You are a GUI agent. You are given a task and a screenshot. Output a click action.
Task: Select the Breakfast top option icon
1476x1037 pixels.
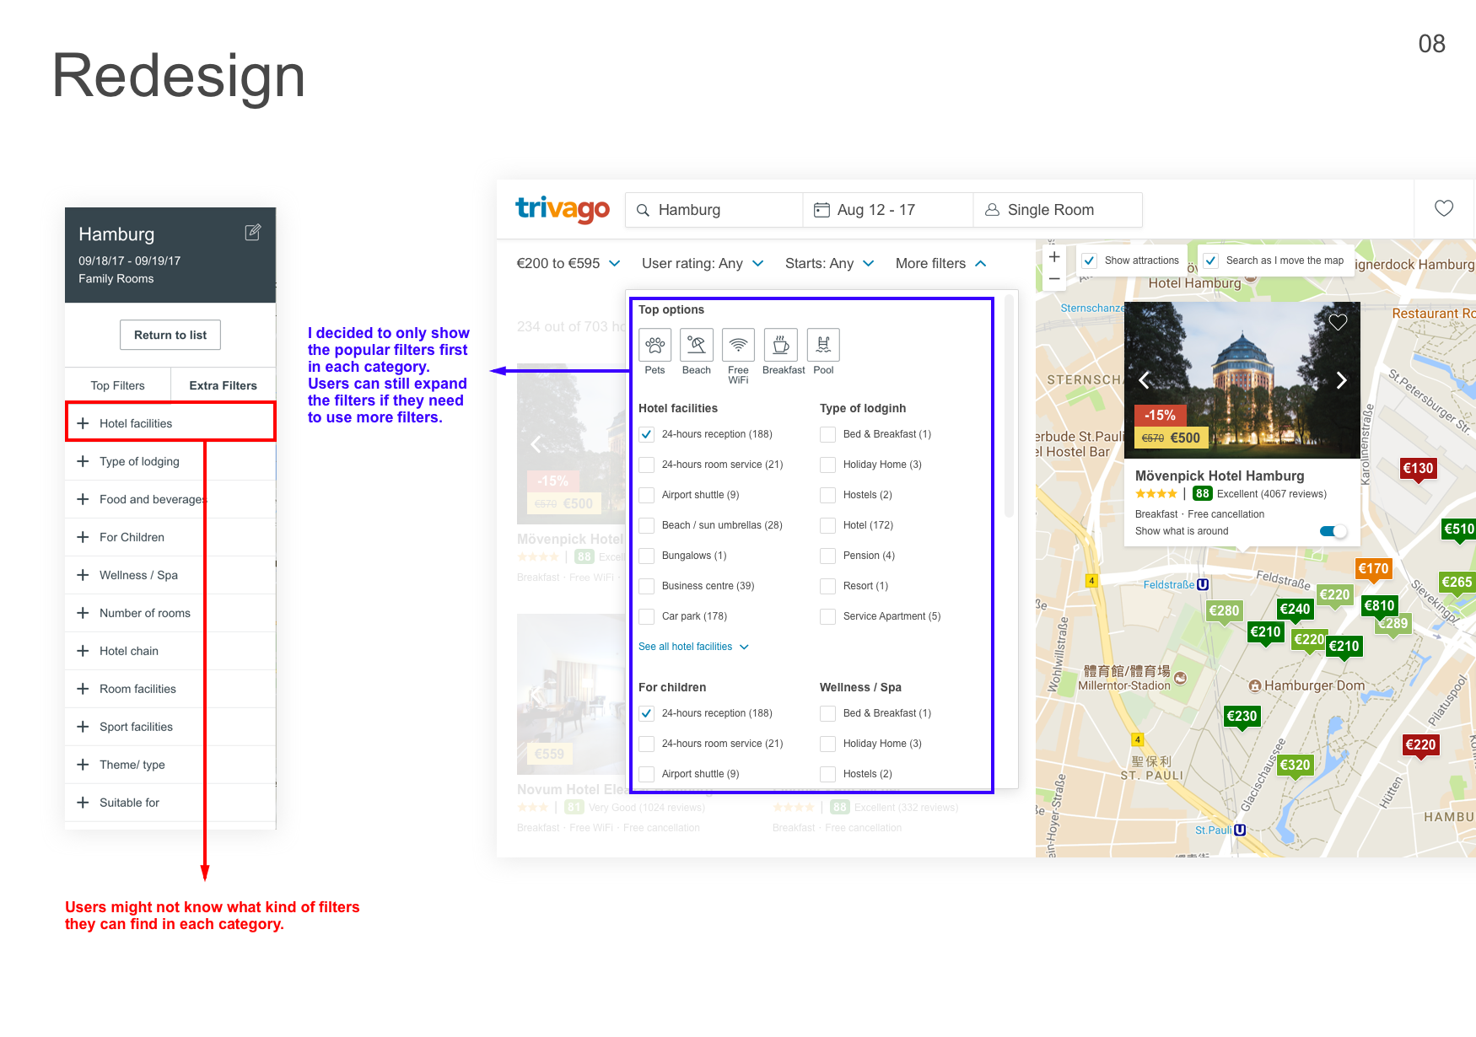coord(781,345)
